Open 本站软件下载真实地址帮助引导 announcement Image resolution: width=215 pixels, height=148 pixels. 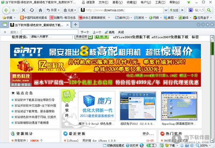[34, 100]
